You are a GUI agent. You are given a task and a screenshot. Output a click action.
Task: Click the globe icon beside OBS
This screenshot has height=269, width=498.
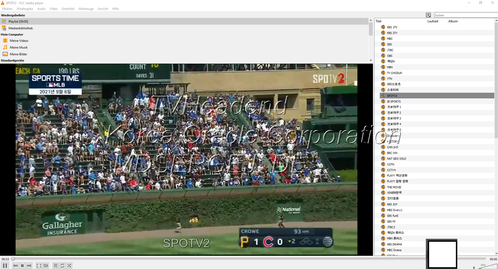pos(383,56)
